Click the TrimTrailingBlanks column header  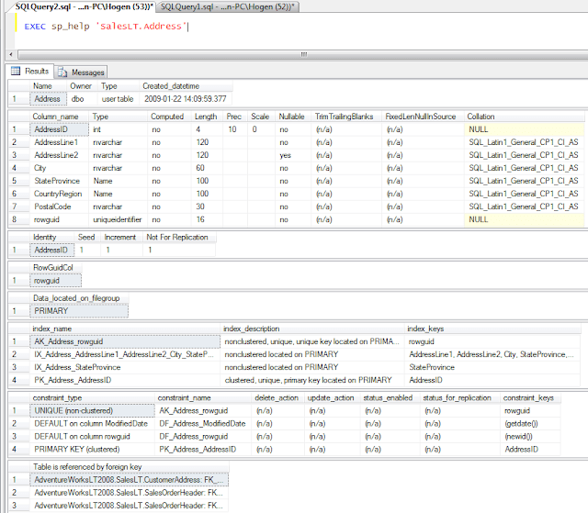[346, 117]
